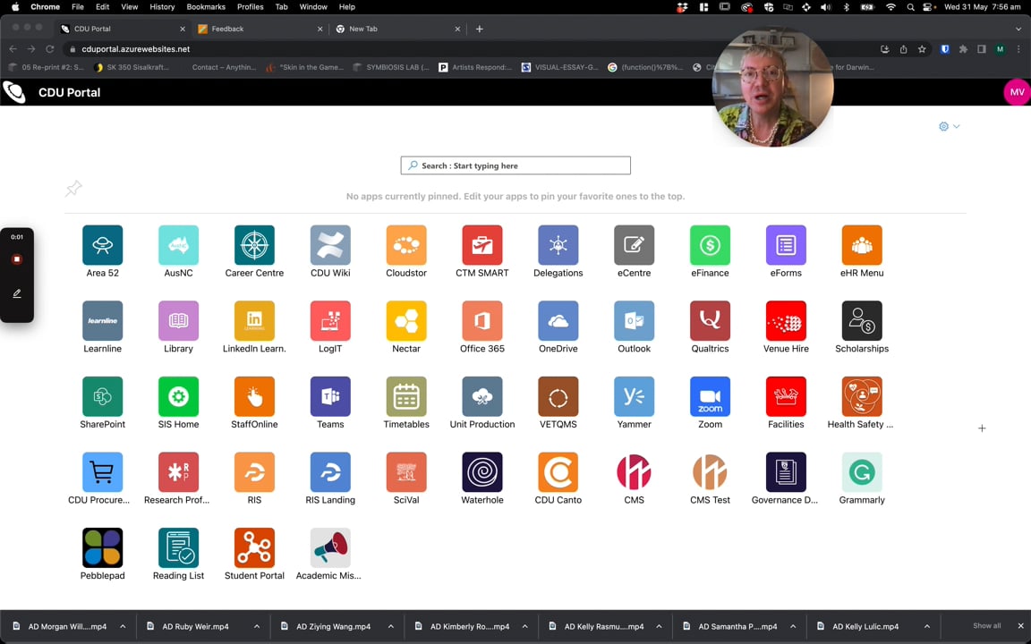Open the Delegations app

(x=558, y=245)
